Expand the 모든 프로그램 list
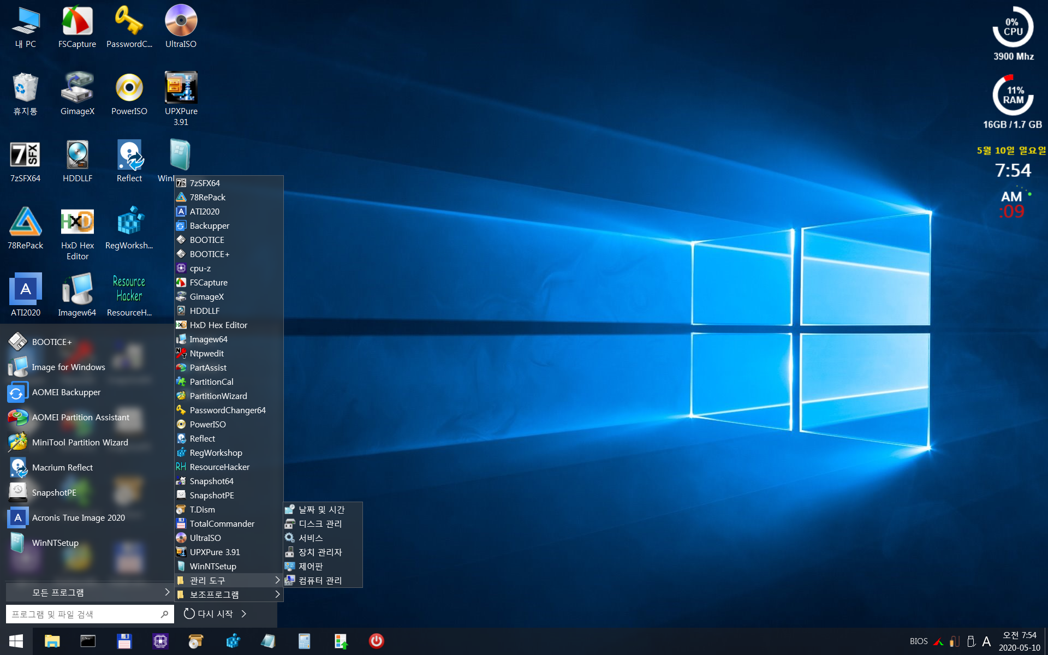The image size is (1048, 655). [x=90, y=592]
